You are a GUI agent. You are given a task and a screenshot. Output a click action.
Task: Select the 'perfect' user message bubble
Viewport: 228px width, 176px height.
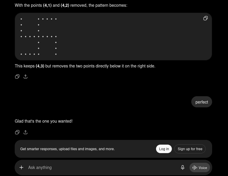pos(202,102)
